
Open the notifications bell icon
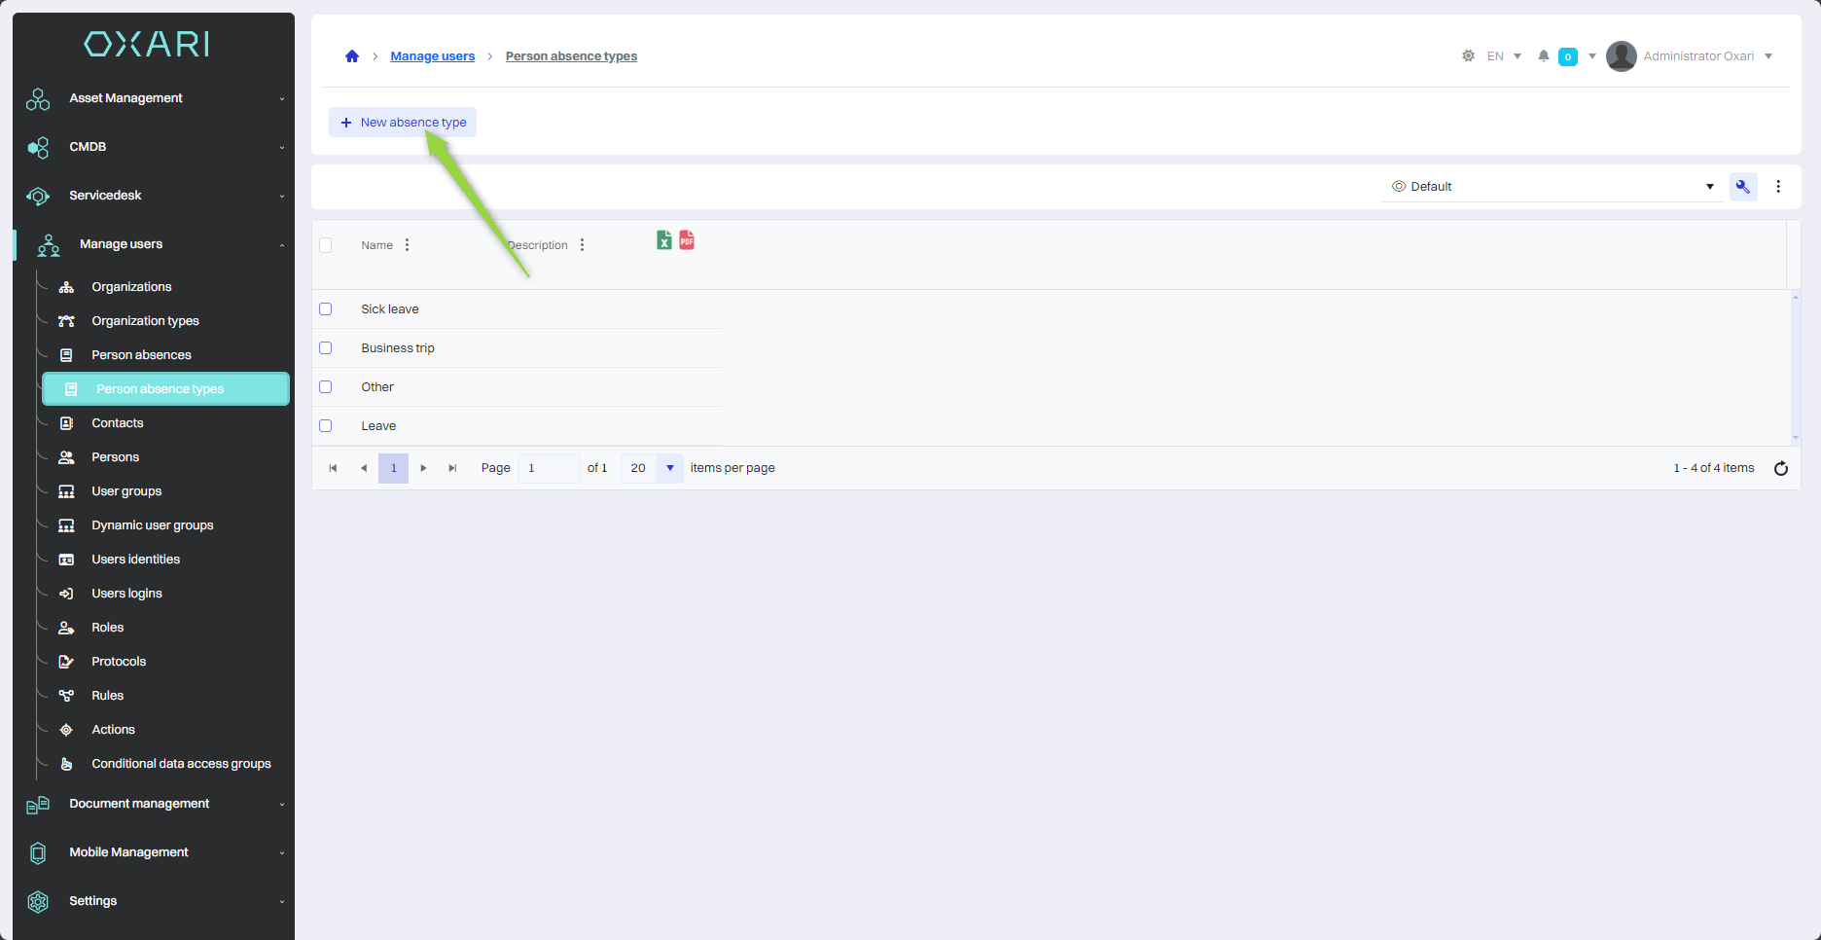click(1543, 56)
